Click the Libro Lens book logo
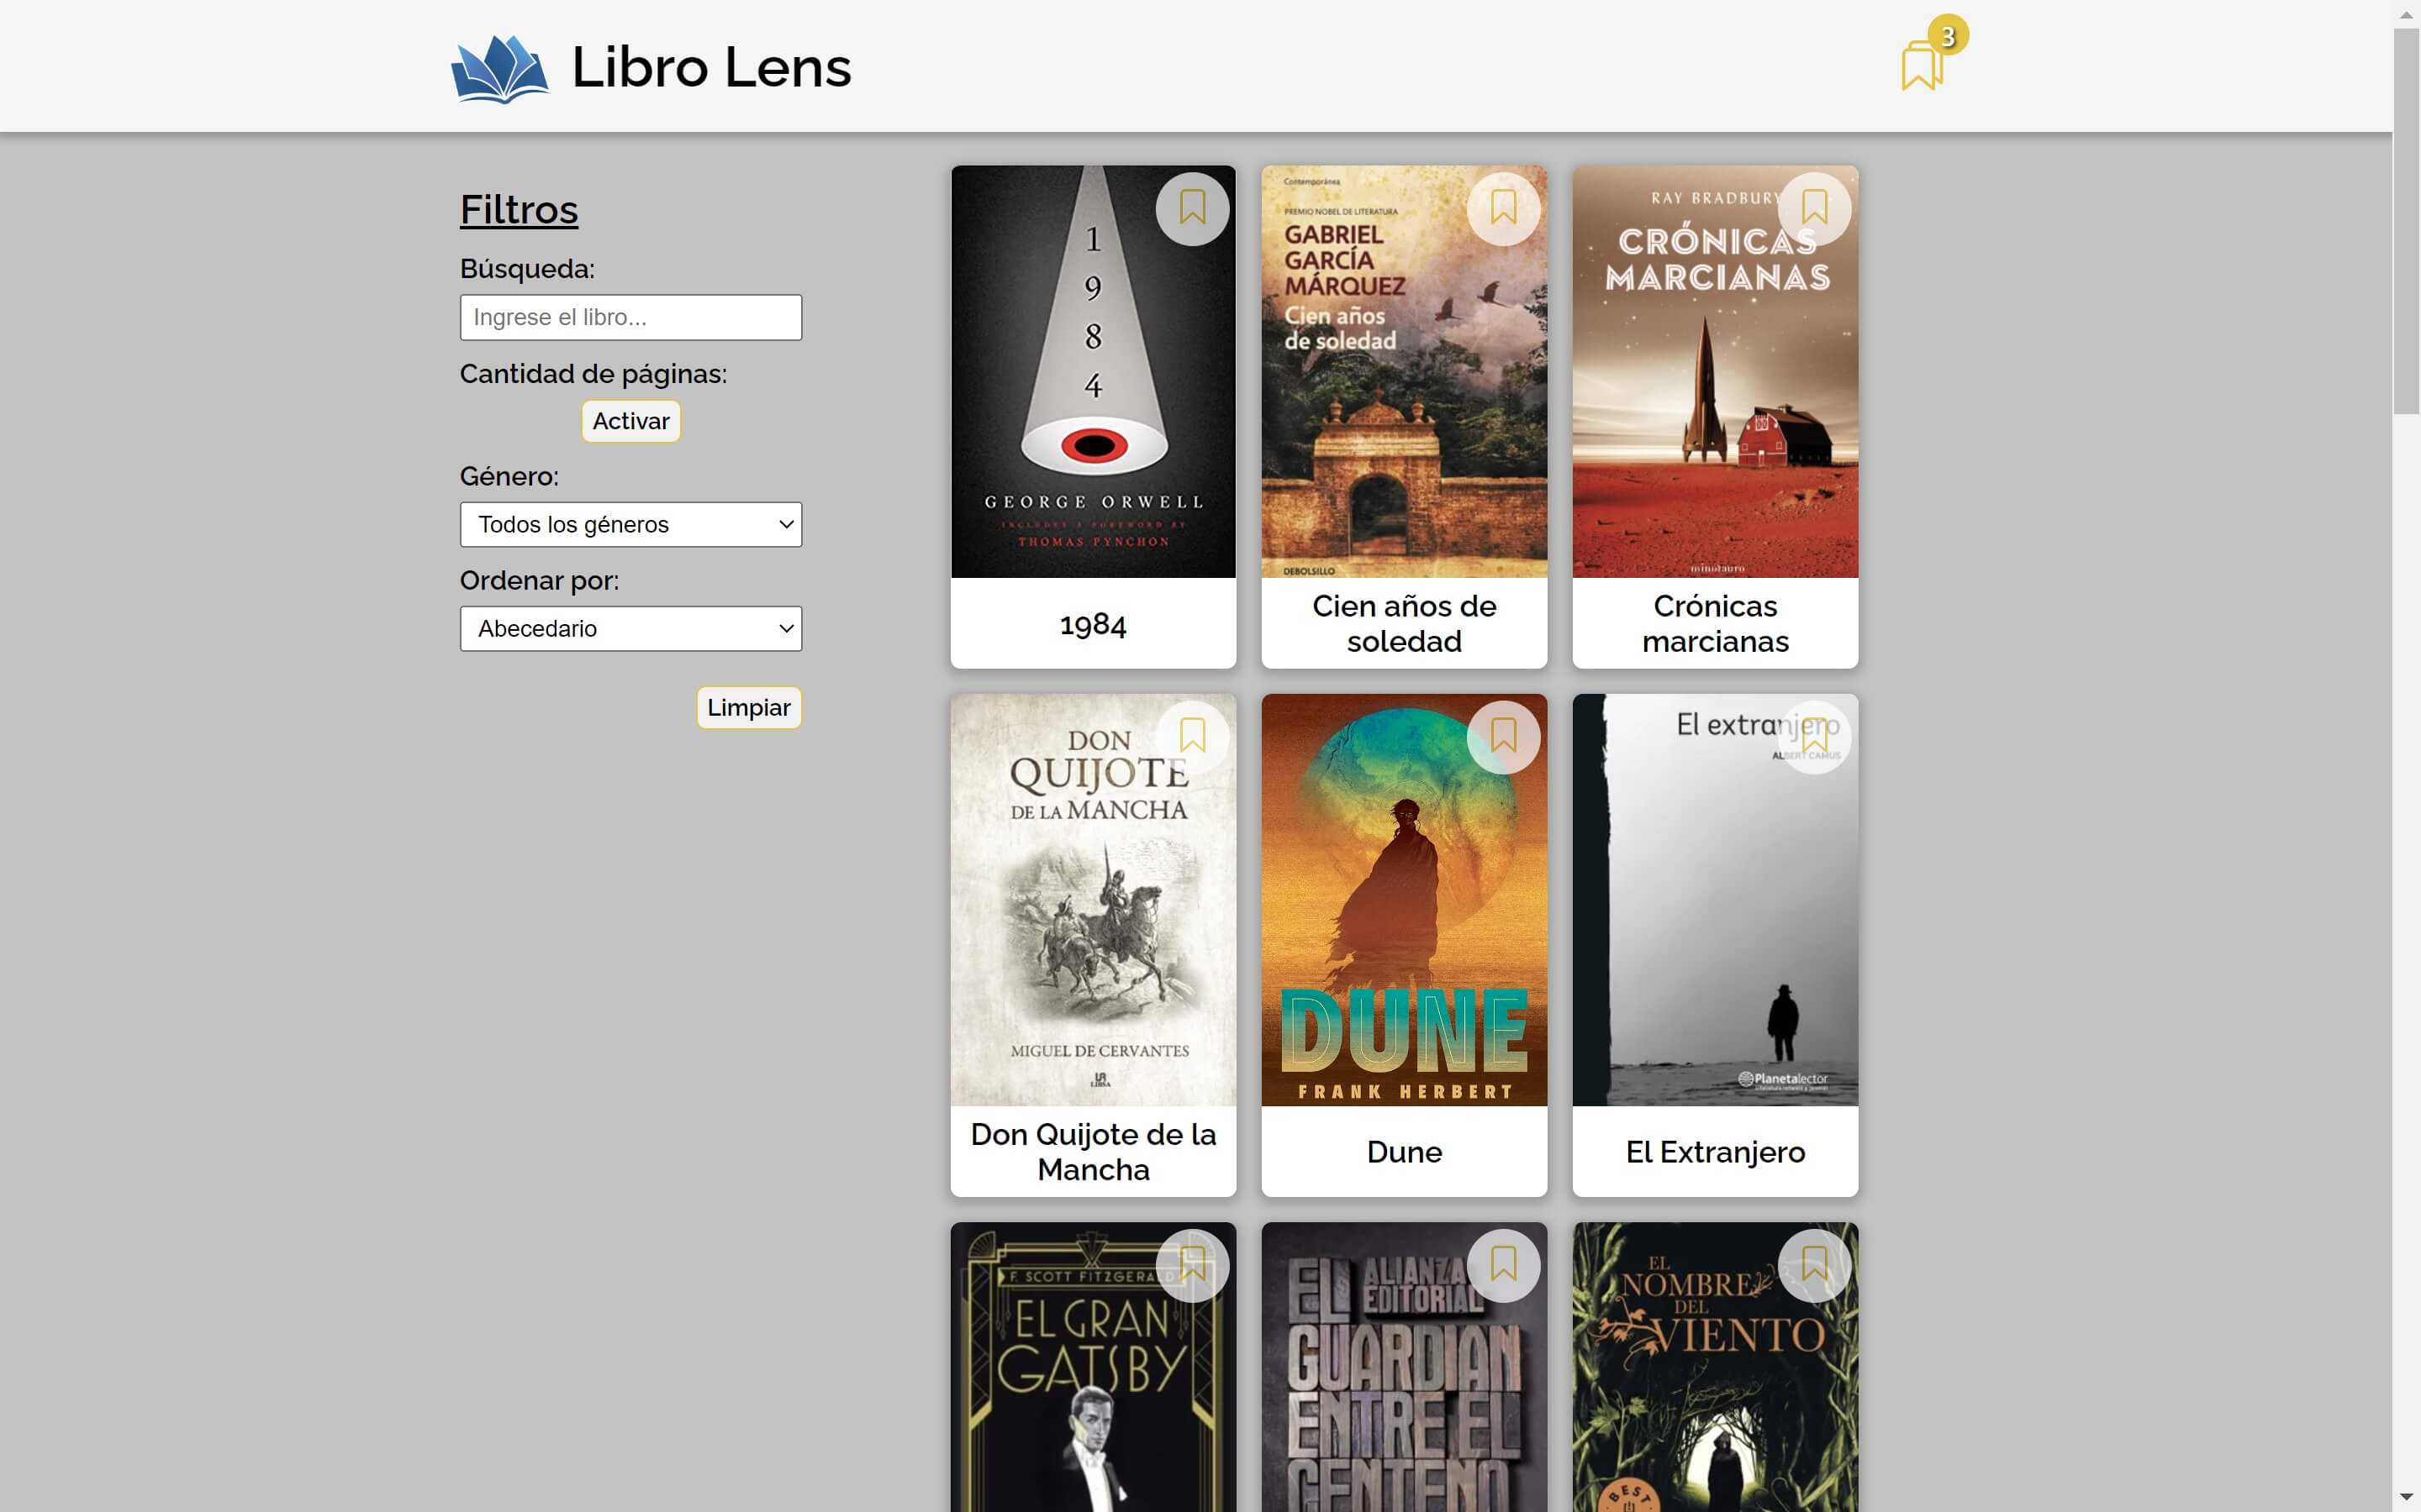The height and width of the screenshot is (1512, 2421). [499, 68]
